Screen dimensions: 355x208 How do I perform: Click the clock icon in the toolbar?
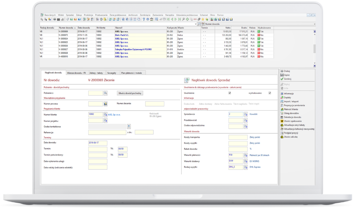pos(101,19)
